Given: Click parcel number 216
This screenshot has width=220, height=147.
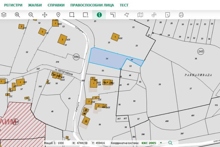Looking at the screenshot, I should point(57,62).
